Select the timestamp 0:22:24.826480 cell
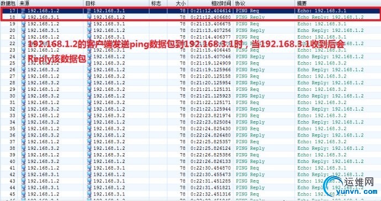The width and height of the screenshot is (381, 201). 210,135
